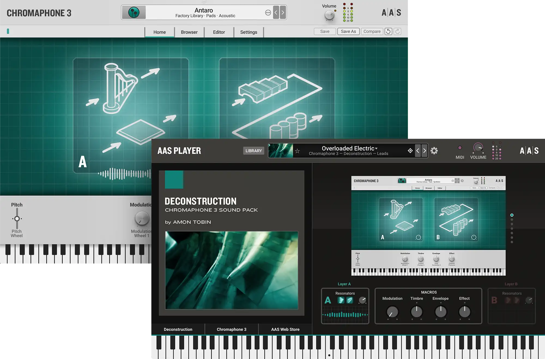Open the Editor tab
Screen dimensions: 545x359
tap(219, 32)
